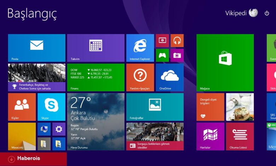
Task: Open the green Xbox Games tile
Action: coord(162,55)
